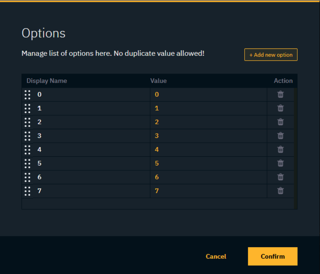Click the Value column header
Viewport: 320px width, 274px height.
point(158,81)
